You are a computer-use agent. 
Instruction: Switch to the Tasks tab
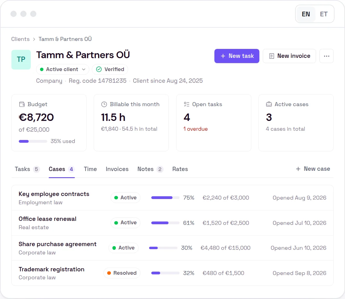click(27, 169)
